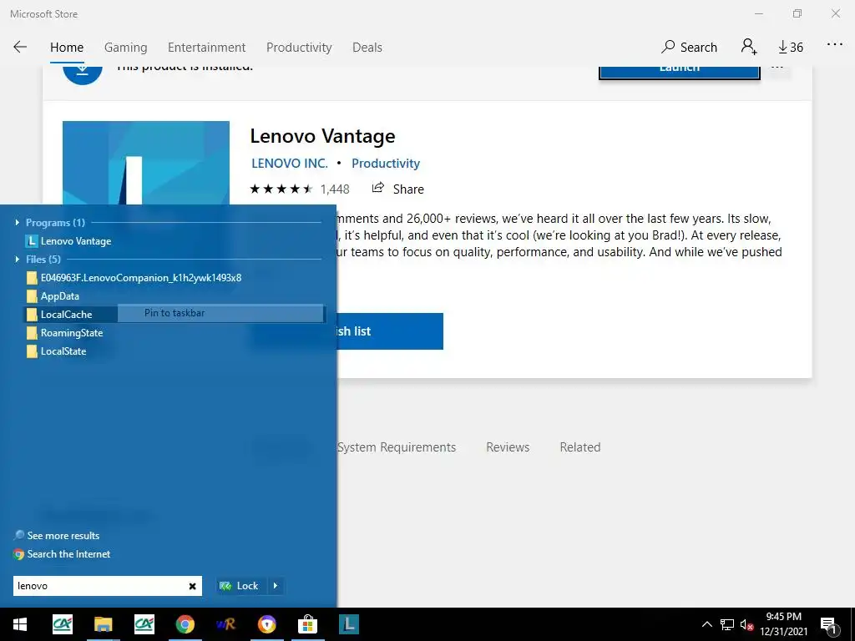This screenshot has width=855, height=641.
Task: Click the Lenovo Vantage star rating
Action: [x=281, y=189]
